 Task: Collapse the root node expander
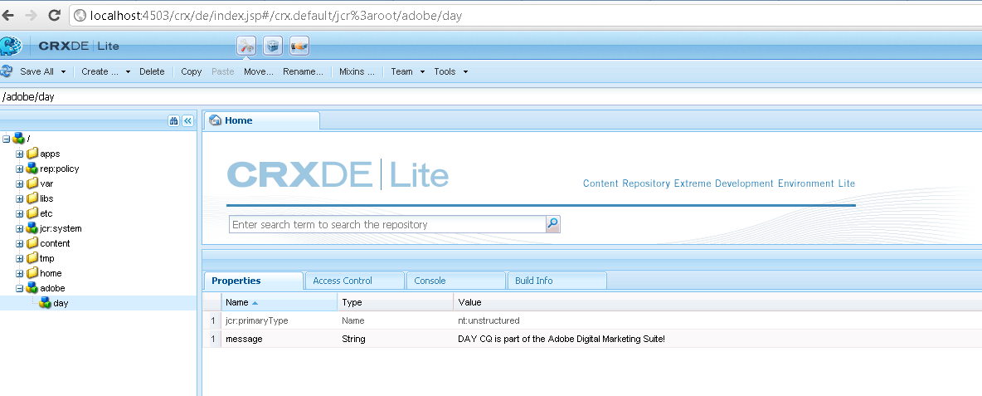(7, 139)
